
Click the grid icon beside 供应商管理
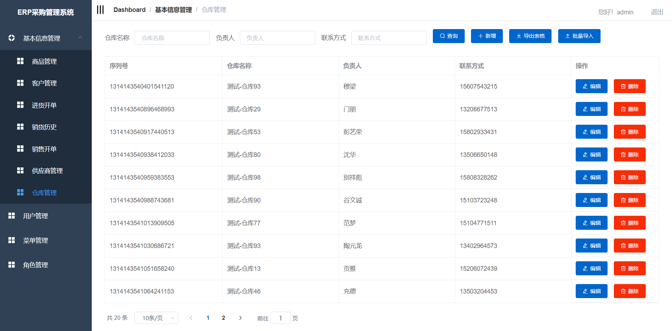pos(20,170)
